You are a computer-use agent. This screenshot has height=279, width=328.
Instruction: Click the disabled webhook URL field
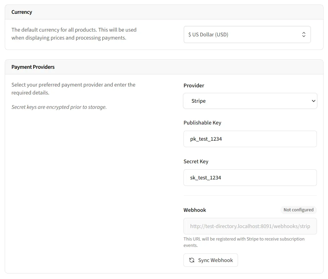(x=250, y=226)
